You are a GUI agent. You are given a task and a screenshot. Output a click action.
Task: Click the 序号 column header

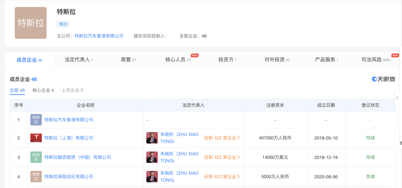[19, 105]
